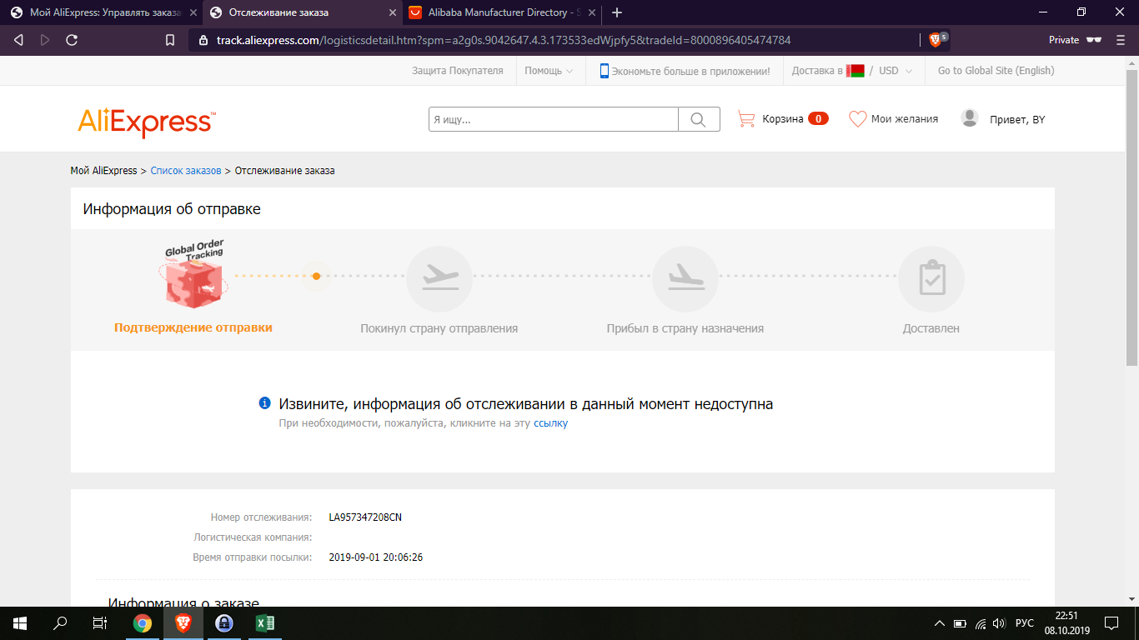Click the tracking number LA957347208CN
Image resolution: width=1139 pixels, height=640 pixels.
pyautogui.click(x=365, y=517)
